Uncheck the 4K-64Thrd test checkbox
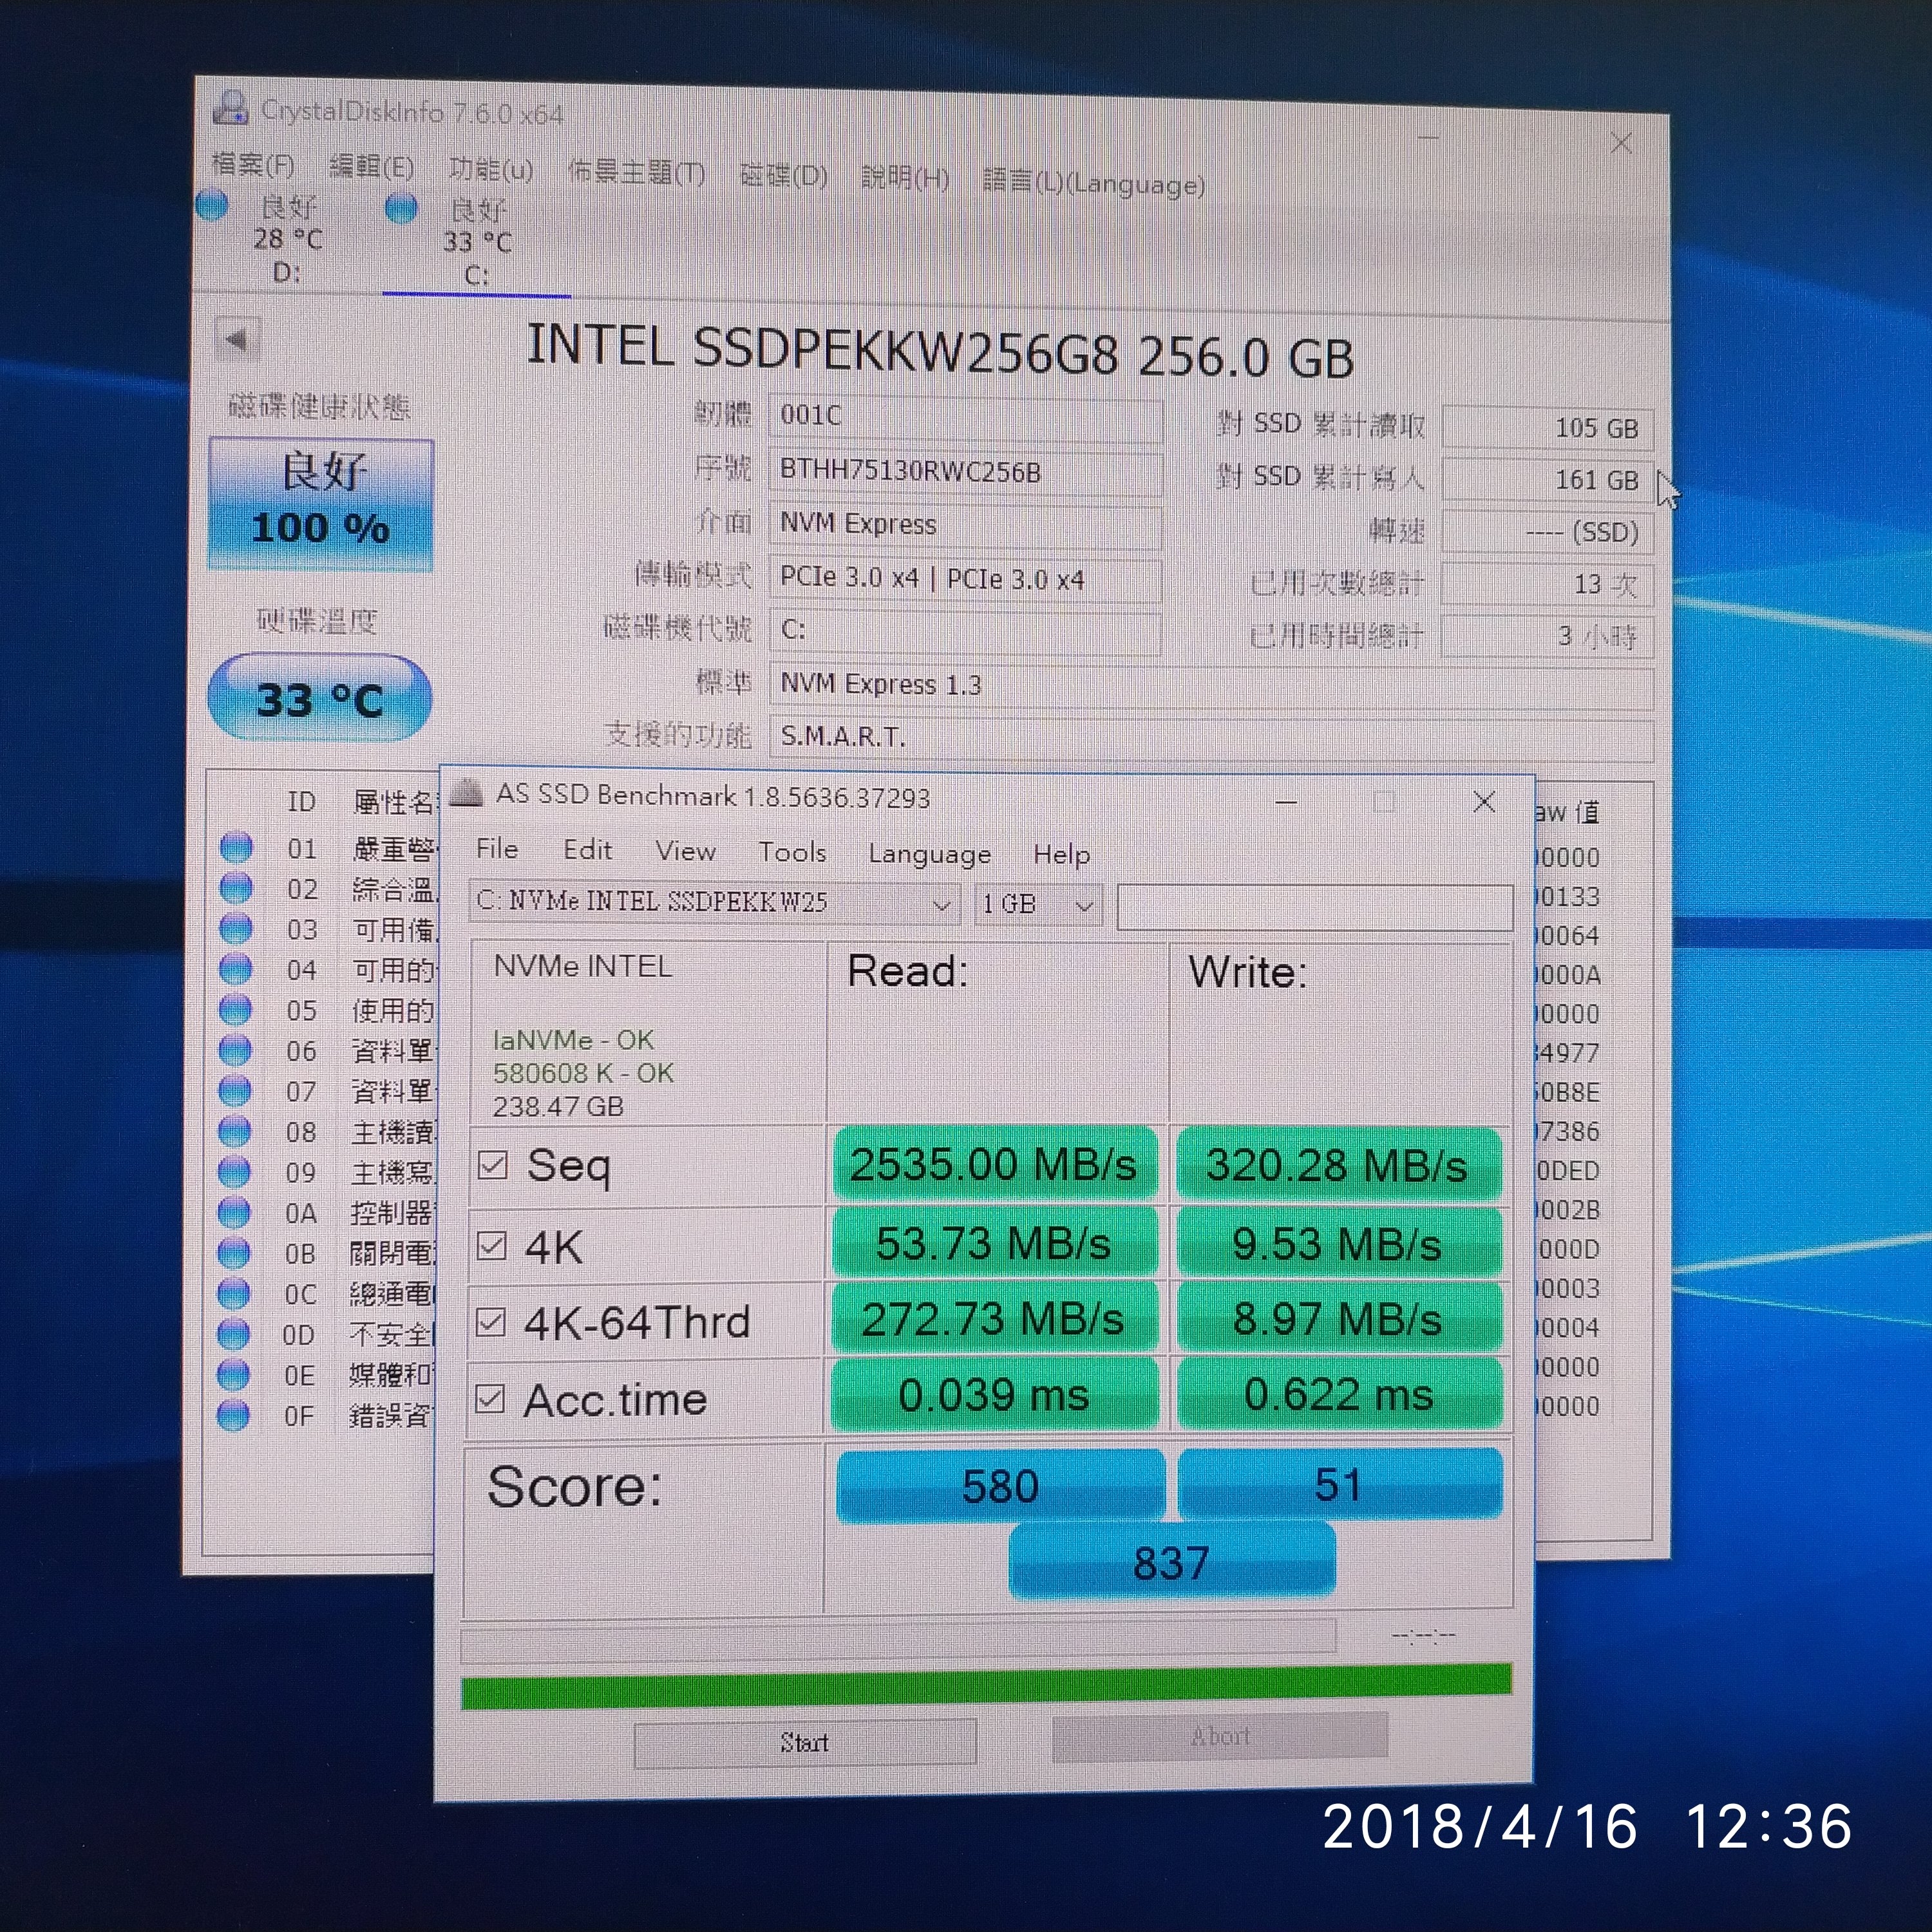Image resolution: width=1932 pixels, height=1932 pixels. pyautogui.click(x=490, y=1322)
